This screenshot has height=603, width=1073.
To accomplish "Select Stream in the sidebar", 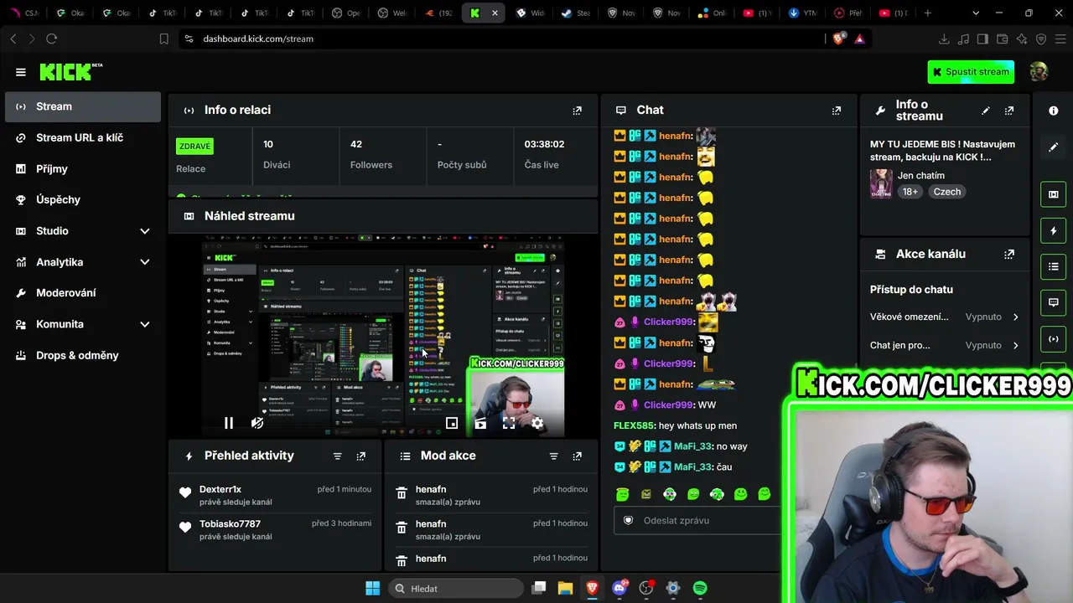I will point(82,107).
